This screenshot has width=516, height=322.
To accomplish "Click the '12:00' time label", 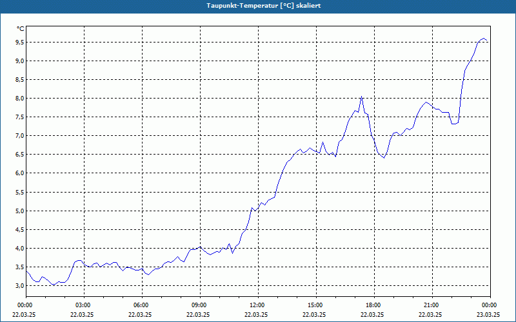I will [x=257, y=305].
